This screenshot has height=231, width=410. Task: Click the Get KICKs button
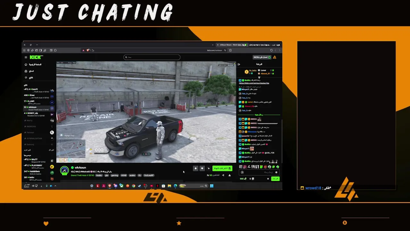[262, 57]
